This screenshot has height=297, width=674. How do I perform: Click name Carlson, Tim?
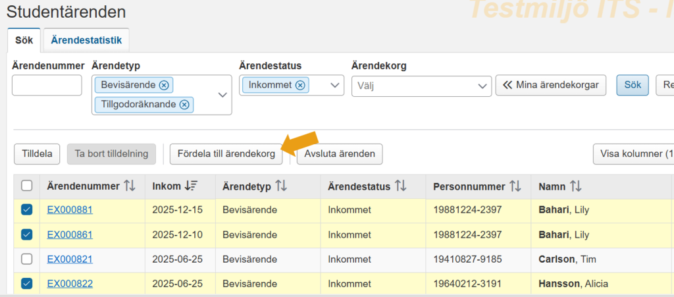[567, 259]
